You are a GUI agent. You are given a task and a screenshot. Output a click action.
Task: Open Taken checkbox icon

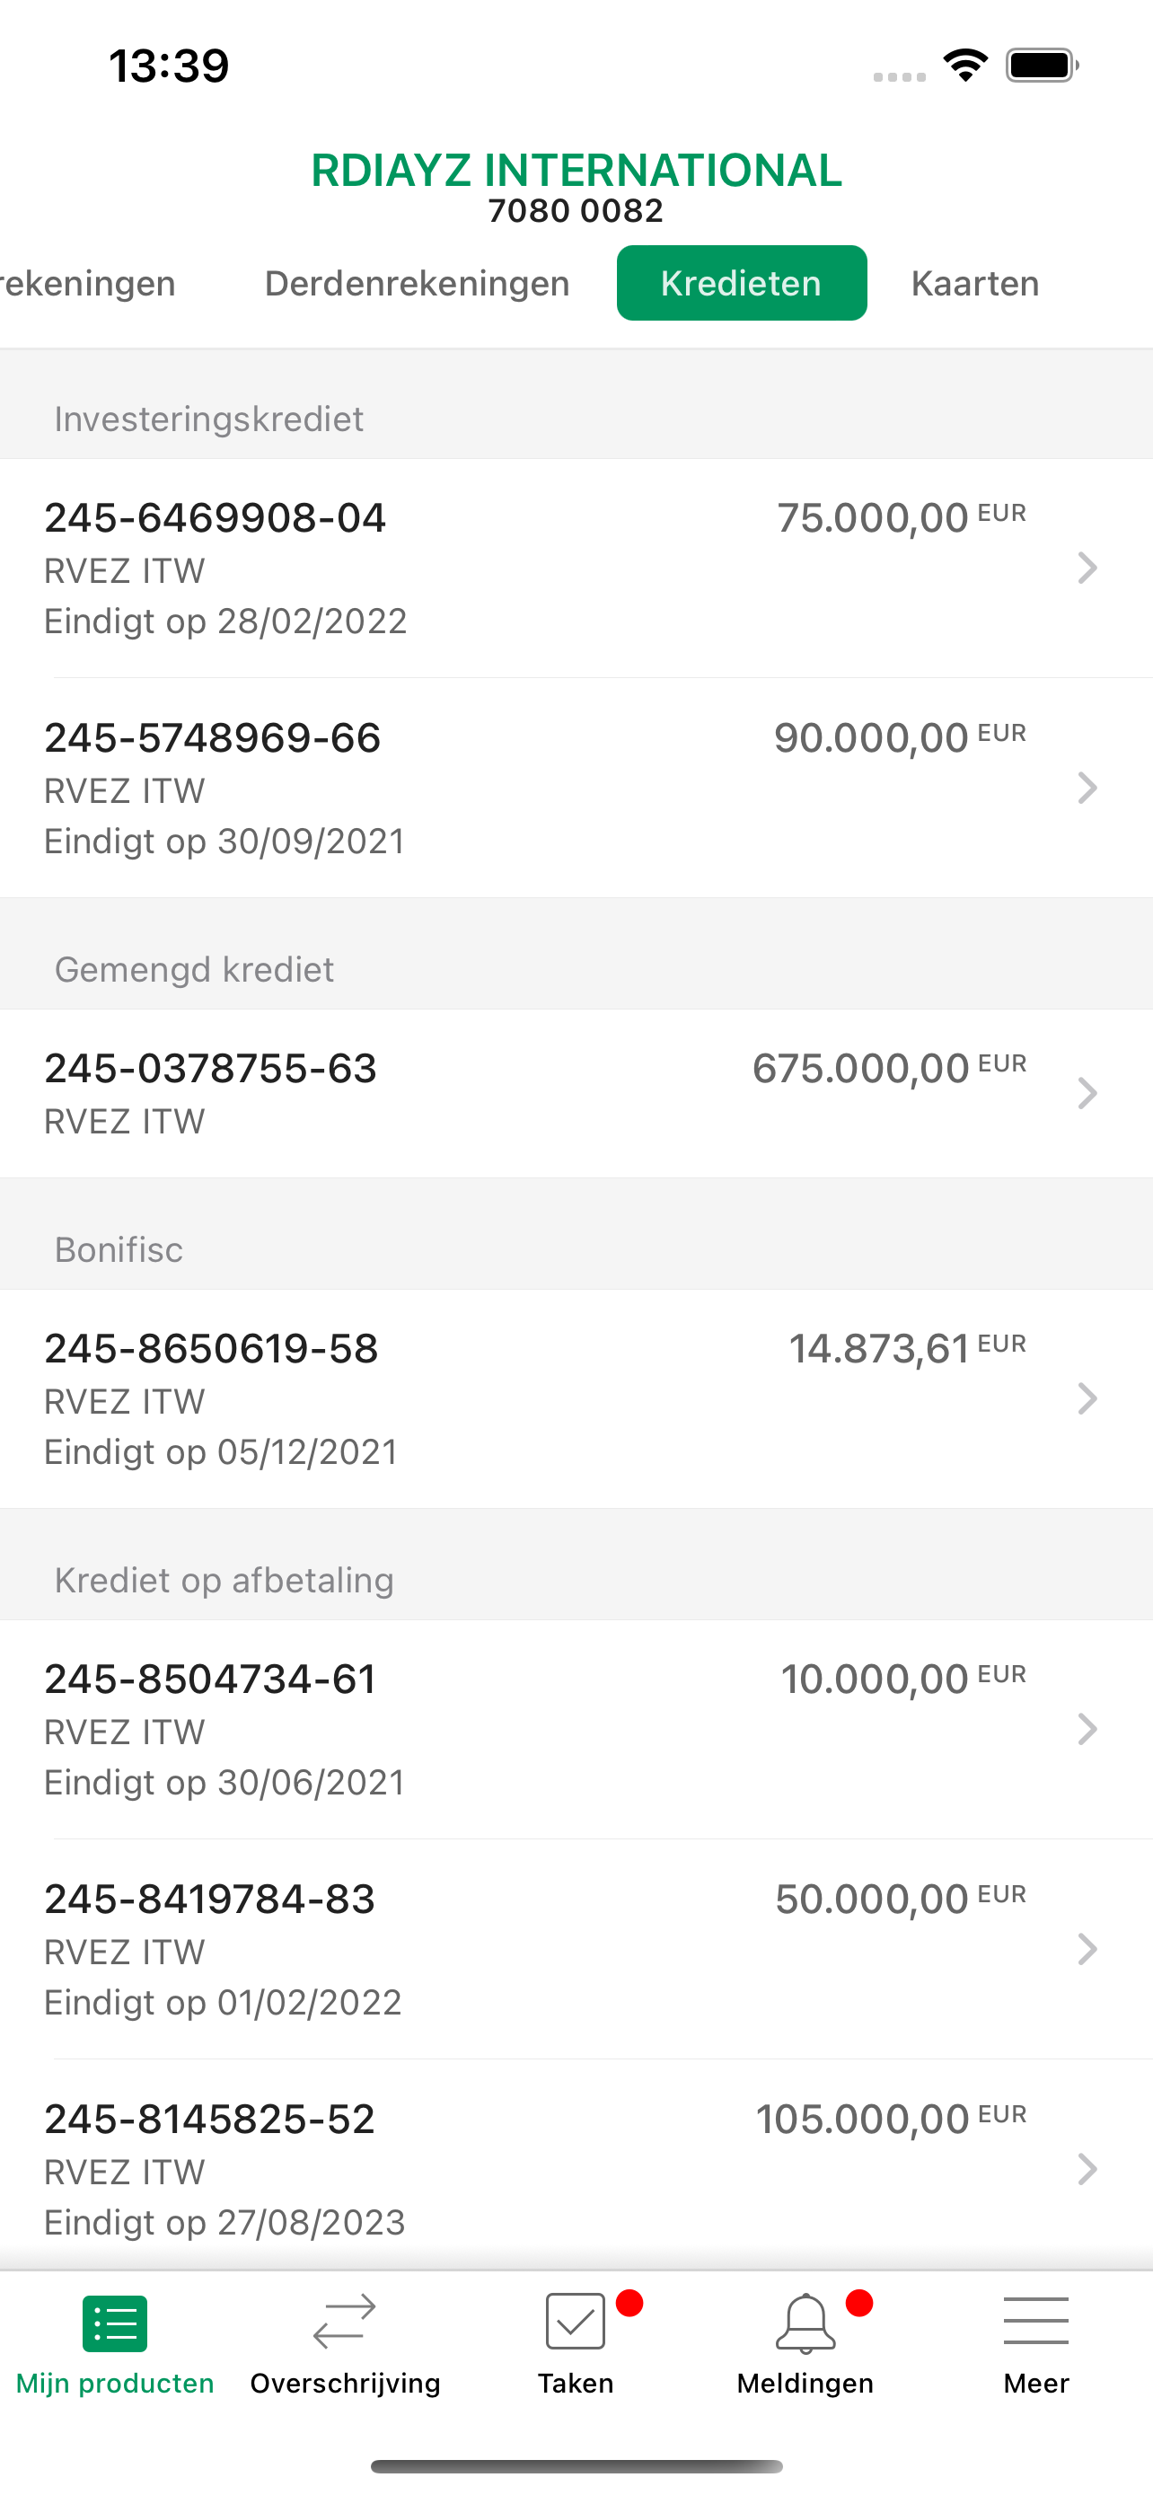(576, 2321)
